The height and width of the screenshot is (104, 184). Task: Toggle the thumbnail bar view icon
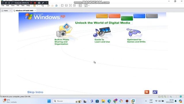(66, 5)
